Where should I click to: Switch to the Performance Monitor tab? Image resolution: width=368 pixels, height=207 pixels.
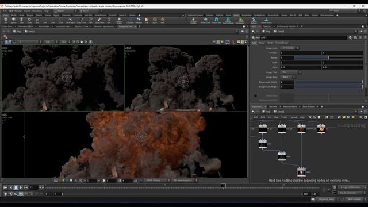pos(286,26)
